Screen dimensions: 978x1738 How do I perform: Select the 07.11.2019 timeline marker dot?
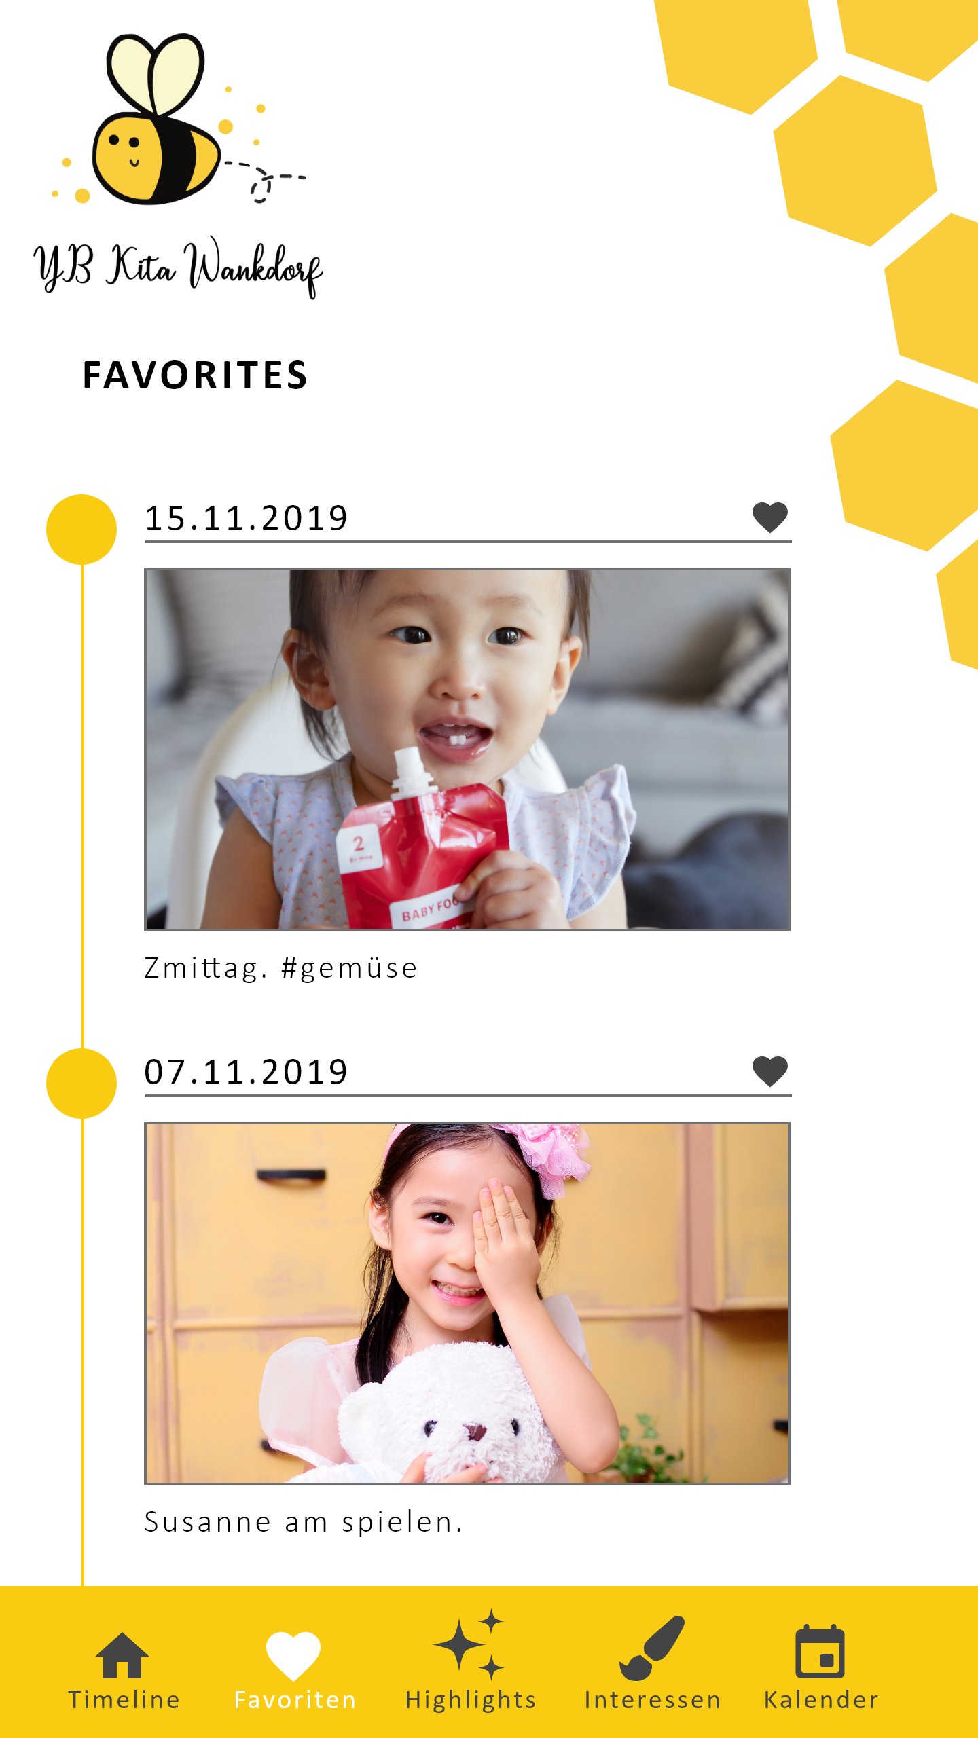click(x=81, y=1084)
